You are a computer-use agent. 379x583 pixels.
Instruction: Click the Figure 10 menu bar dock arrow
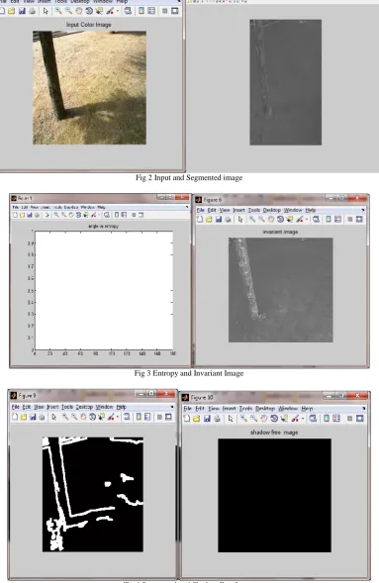363,408
